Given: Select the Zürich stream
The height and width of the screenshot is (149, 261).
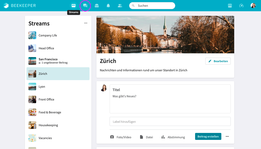Looking at the screenshot, I should (58, 74).
